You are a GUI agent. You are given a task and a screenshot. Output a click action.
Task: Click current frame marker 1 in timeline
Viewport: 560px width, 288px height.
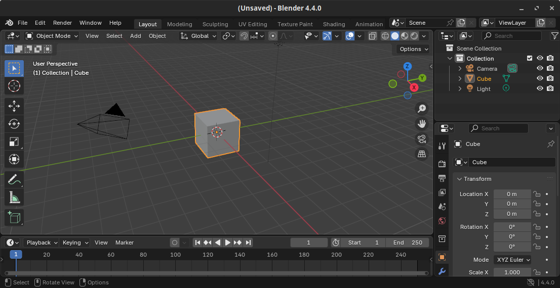click(16, 254)
